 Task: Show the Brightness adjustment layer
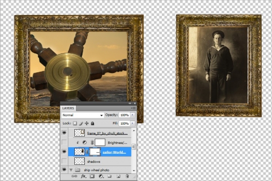pos(64,142)
